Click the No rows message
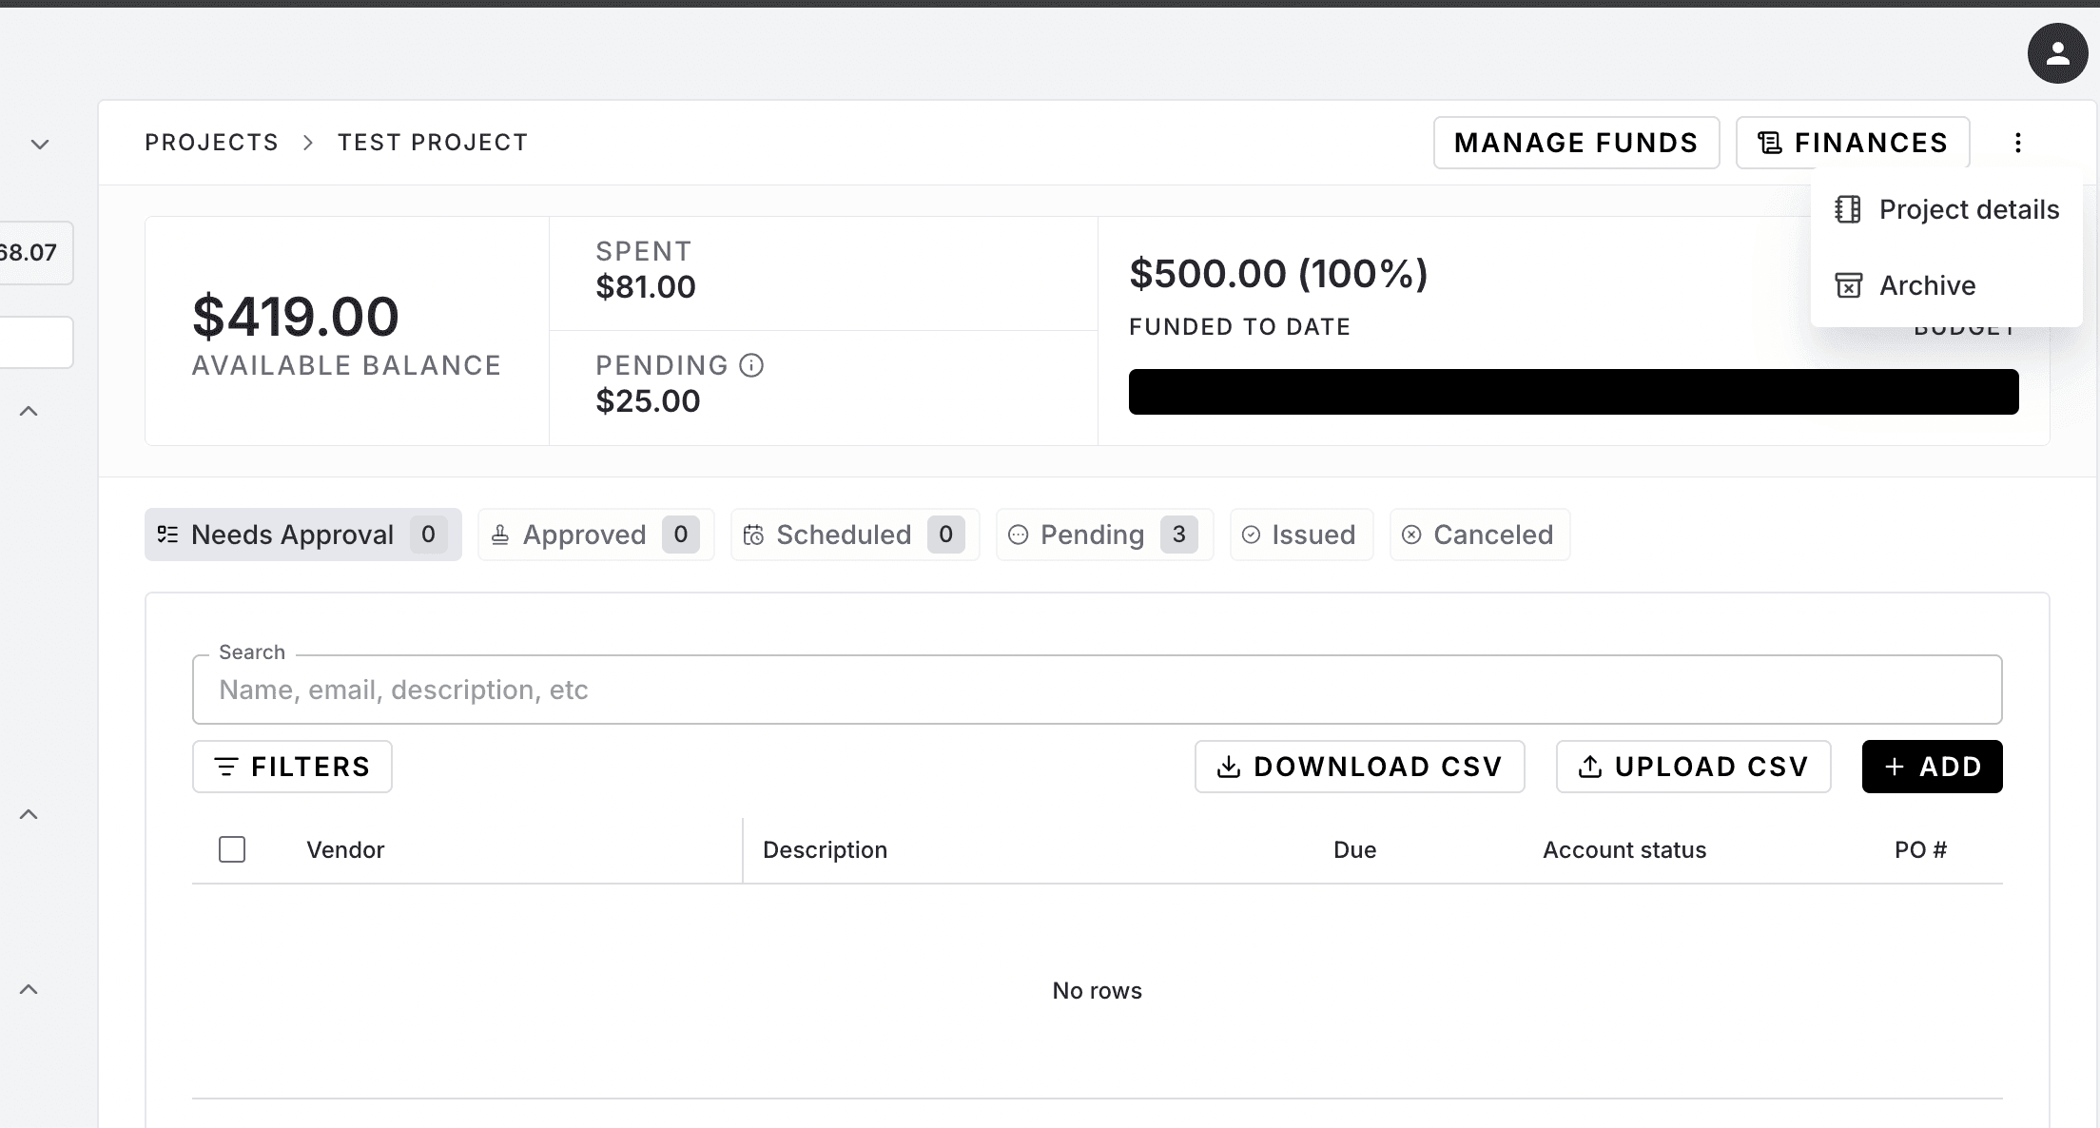Image resolution: width=2100 pixels, height=1128 pixels. 1097,990
